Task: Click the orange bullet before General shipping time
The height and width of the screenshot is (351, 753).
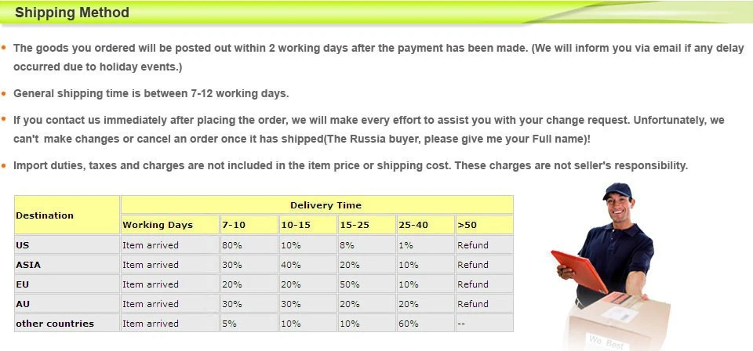Action: pos(4,93)
